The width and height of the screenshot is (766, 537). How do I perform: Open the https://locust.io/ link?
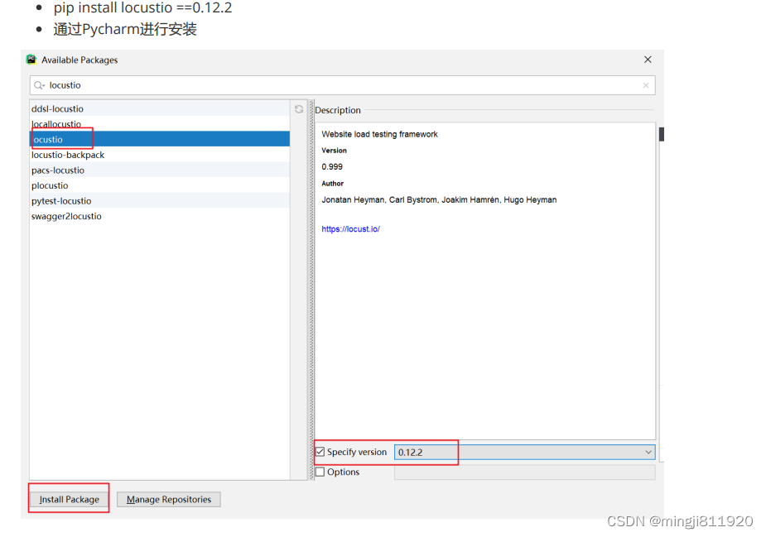click(350, 229)
